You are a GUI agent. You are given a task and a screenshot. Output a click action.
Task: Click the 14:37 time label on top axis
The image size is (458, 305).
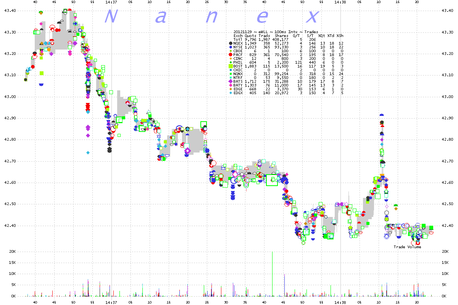tap(111, 2)
